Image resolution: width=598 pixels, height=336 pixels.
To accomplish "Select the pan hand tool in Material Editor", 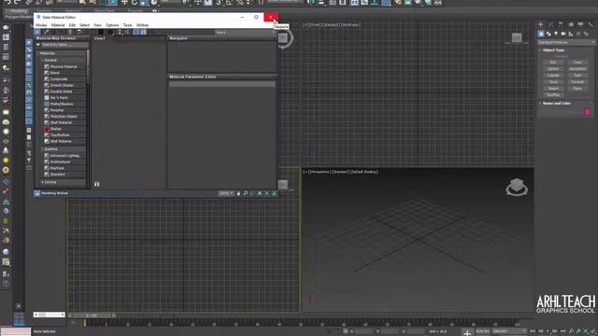I will pyautogui.click(x=239, y=193).
